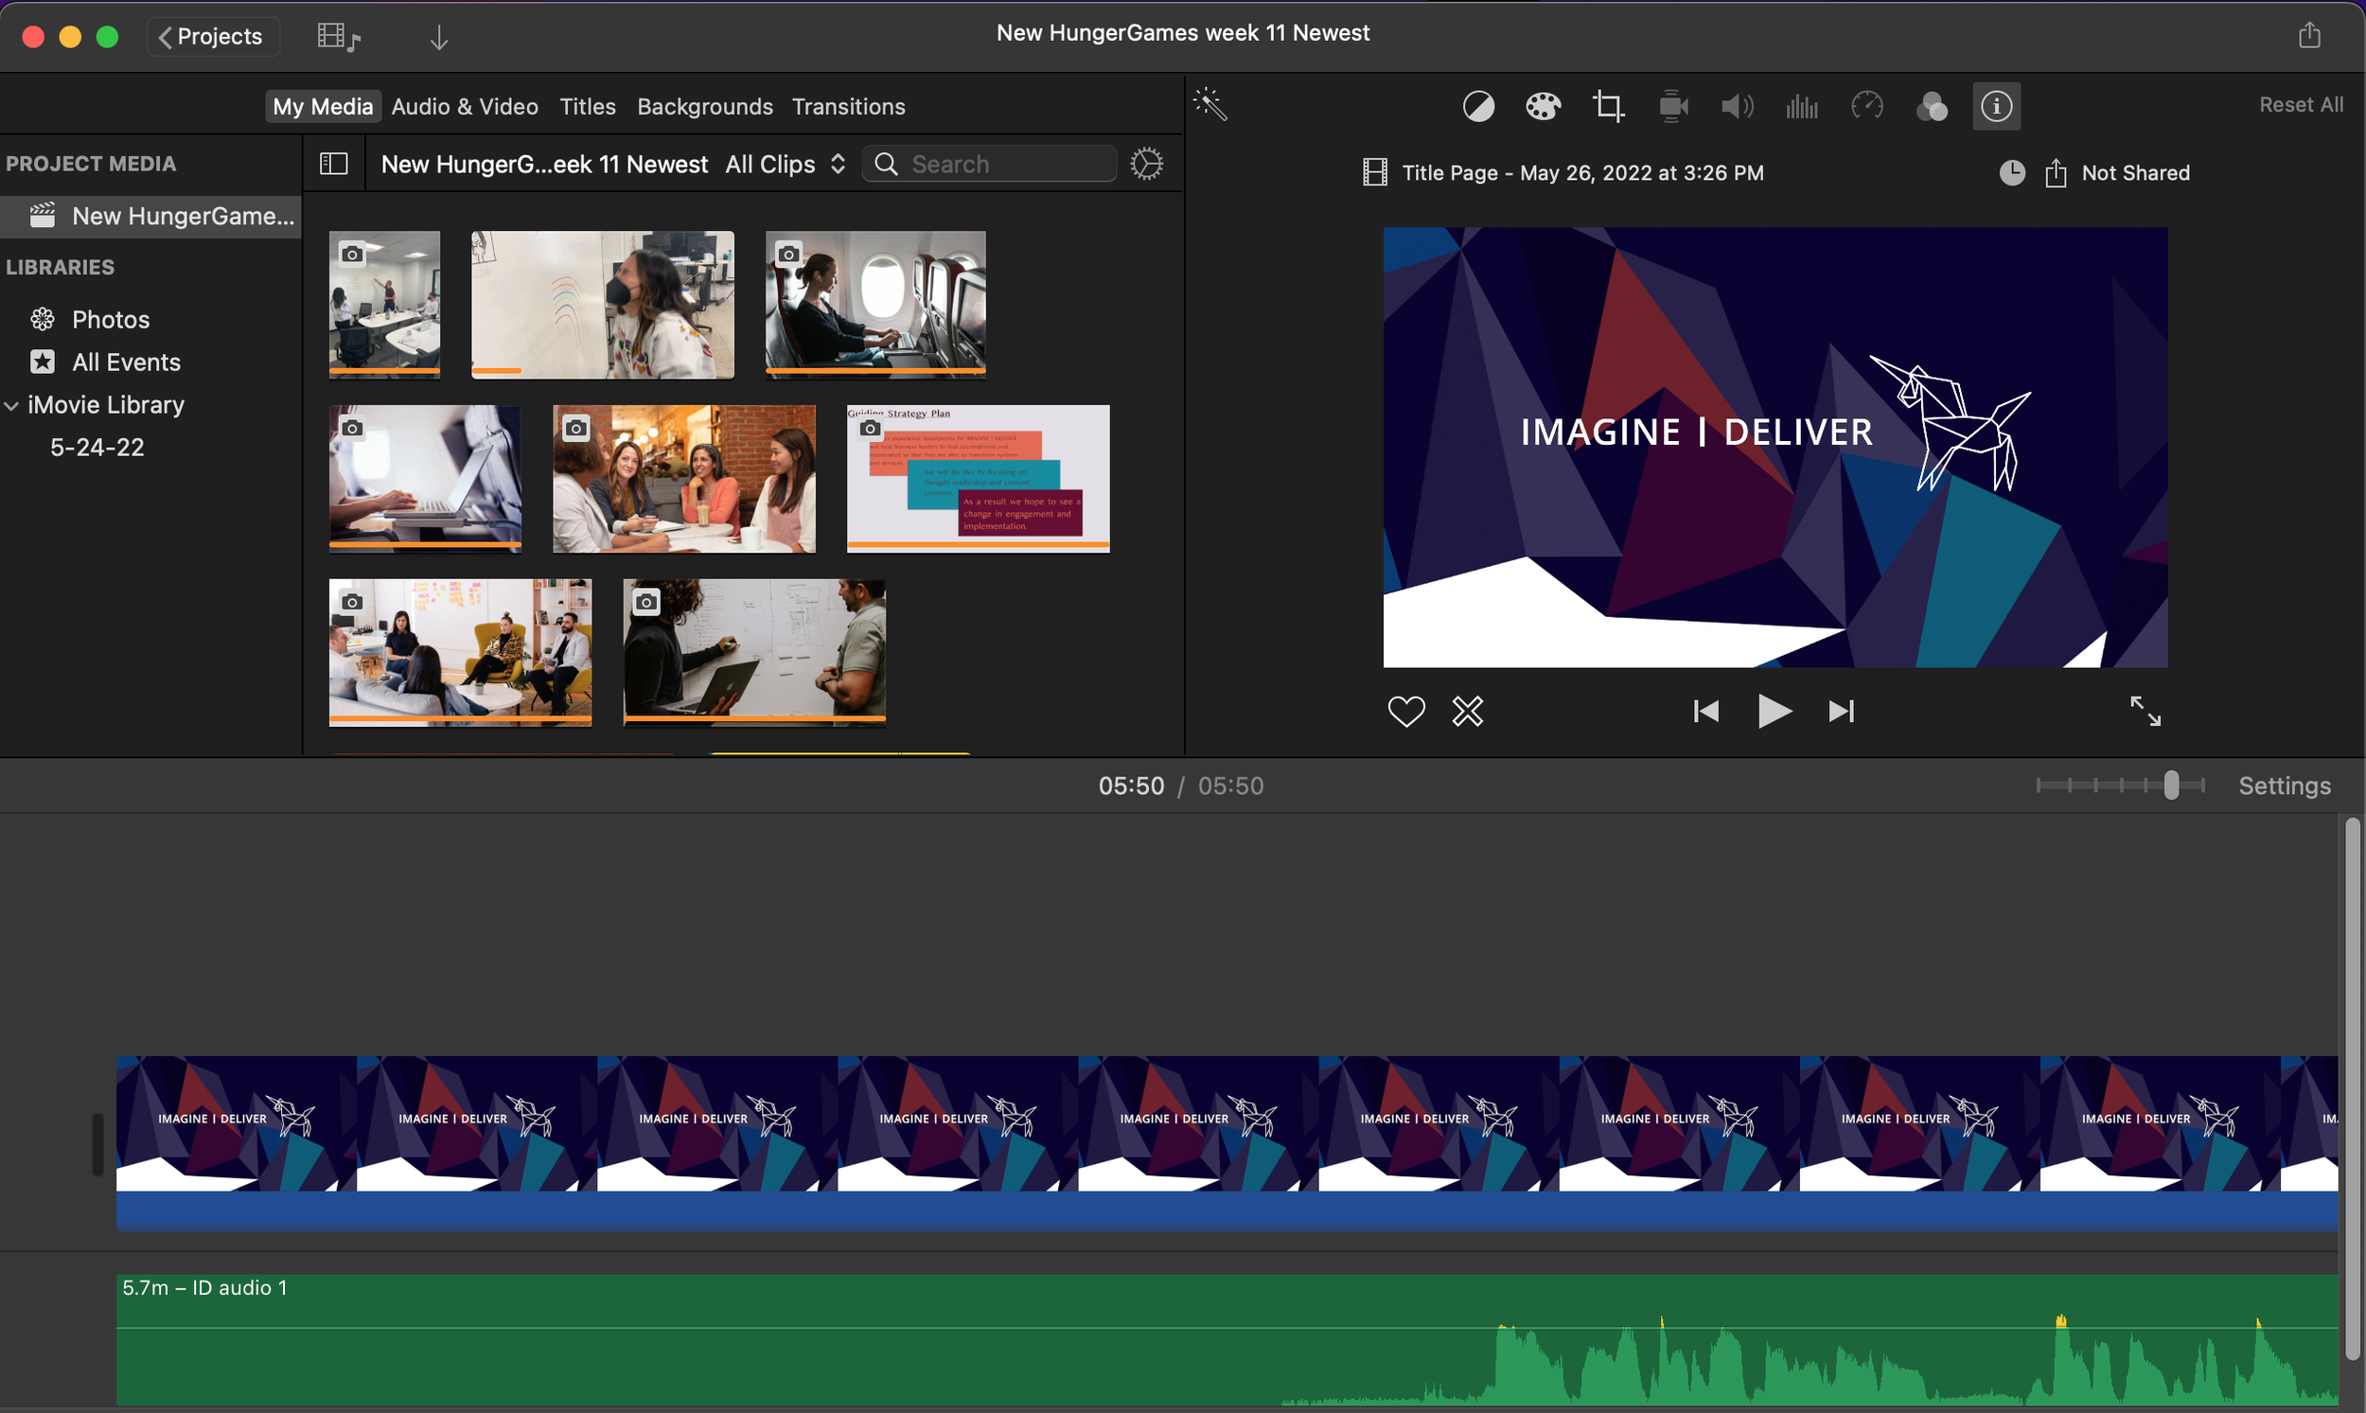Toggle the Libraries sidebar visibility
Image resolution: width=2366 pixels, height=1413 pixels.
pyautogui.click(x=333, y=164)
